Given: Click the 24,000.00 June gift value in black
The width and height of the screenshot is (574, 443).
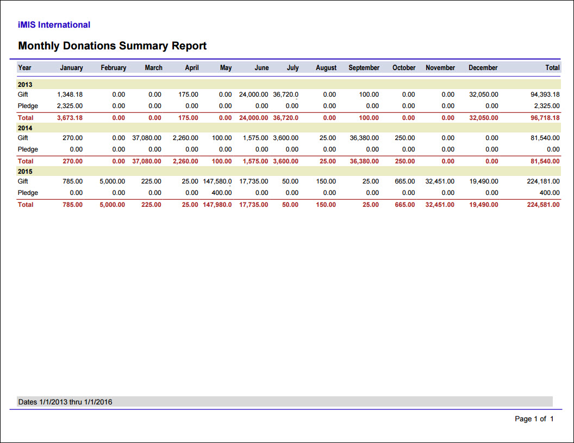Looking at the screenshot, I should [253, 94].
